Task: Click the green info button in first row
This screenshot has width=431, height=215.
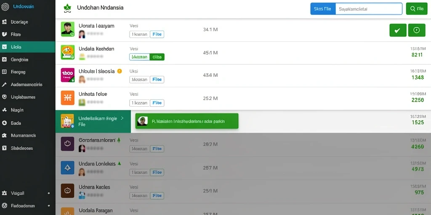Action: click(417, 30)
